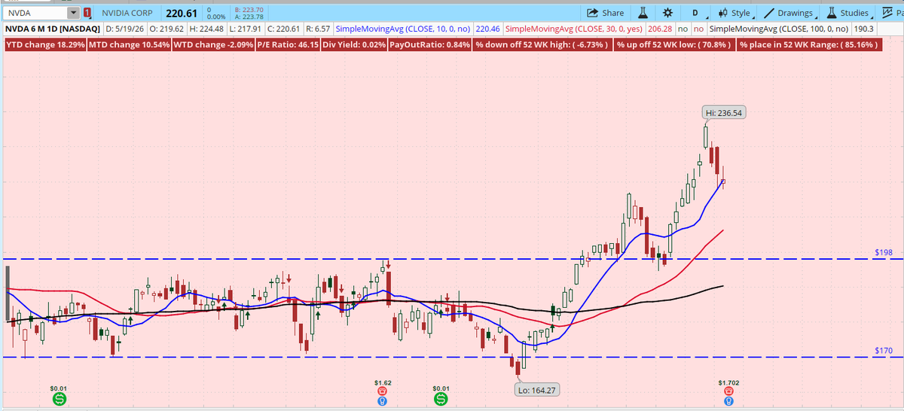This screenshot has width=904, height=411.
Task: Click the $198 price level label
Action: [x=884, y=251]
